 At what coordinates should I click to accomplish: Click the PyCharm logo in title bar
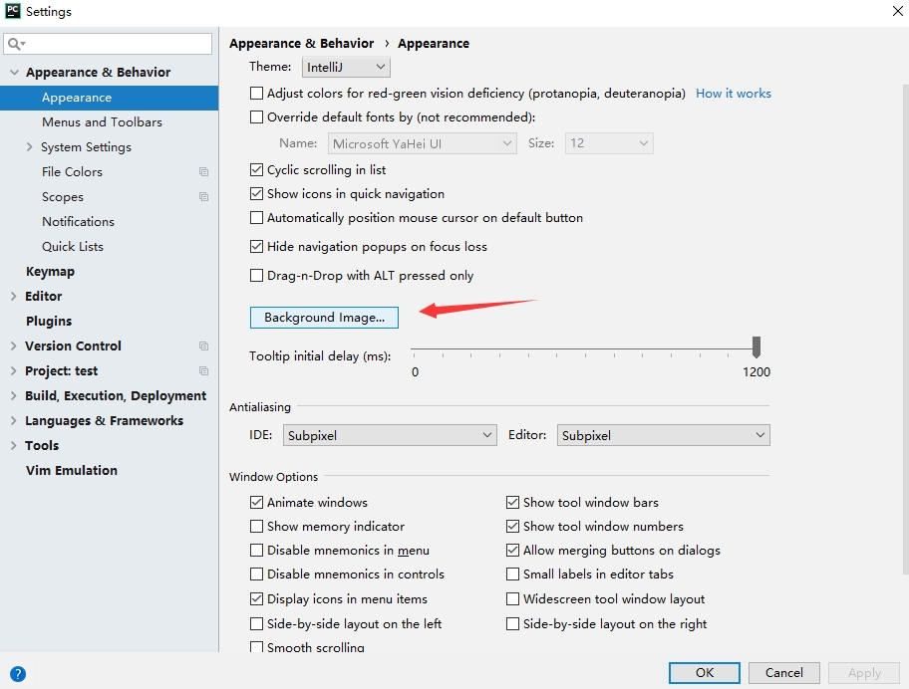tap(13, 12)
